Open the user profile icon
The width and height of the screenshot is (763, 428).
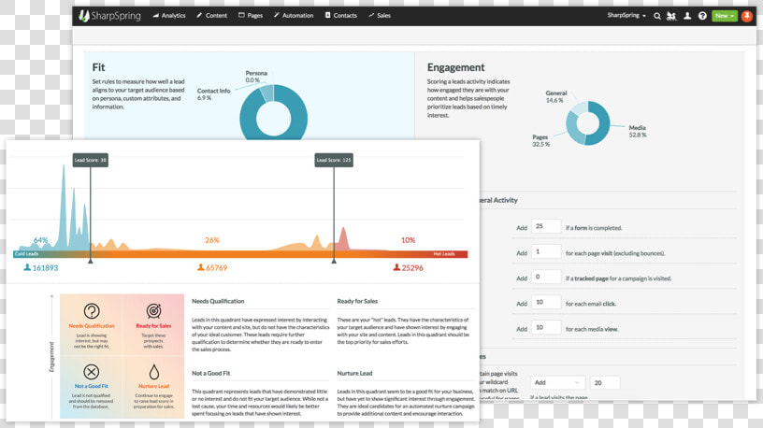coord(687,16)
